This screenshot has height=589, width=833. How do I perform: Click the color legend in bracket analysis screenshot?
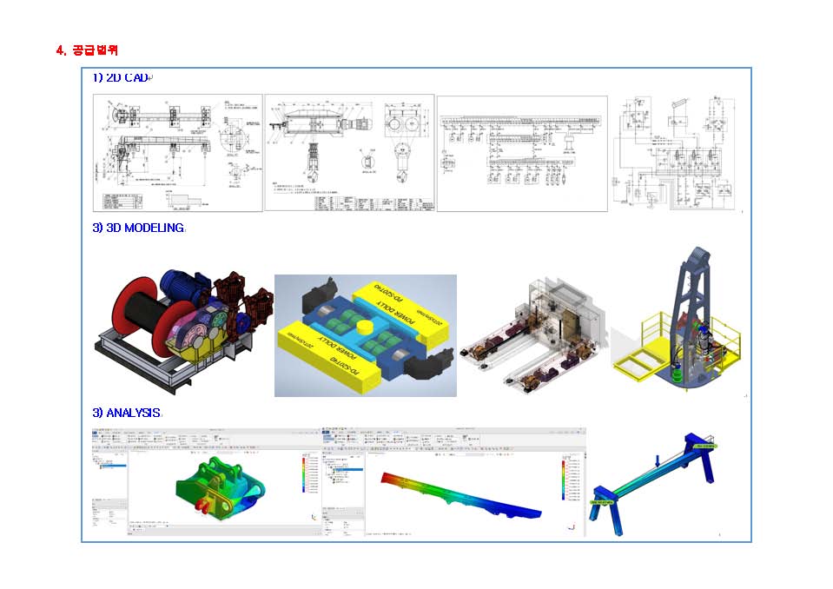[310, 473]
